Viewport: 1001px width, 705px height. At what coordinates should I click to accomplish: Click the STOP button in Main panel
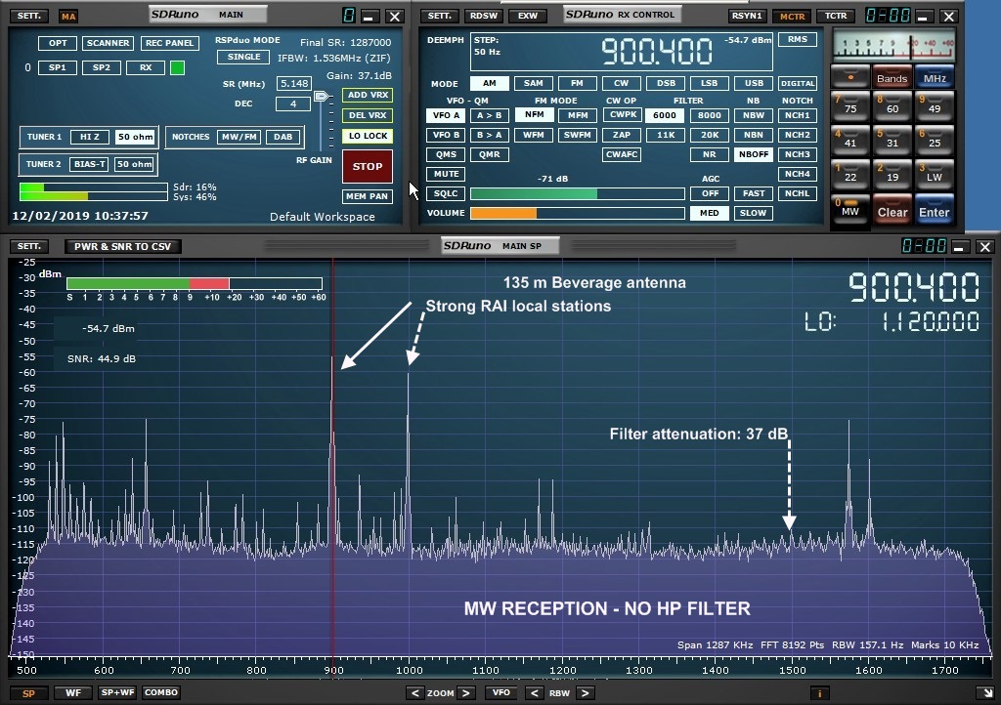[x=368, y=166]
